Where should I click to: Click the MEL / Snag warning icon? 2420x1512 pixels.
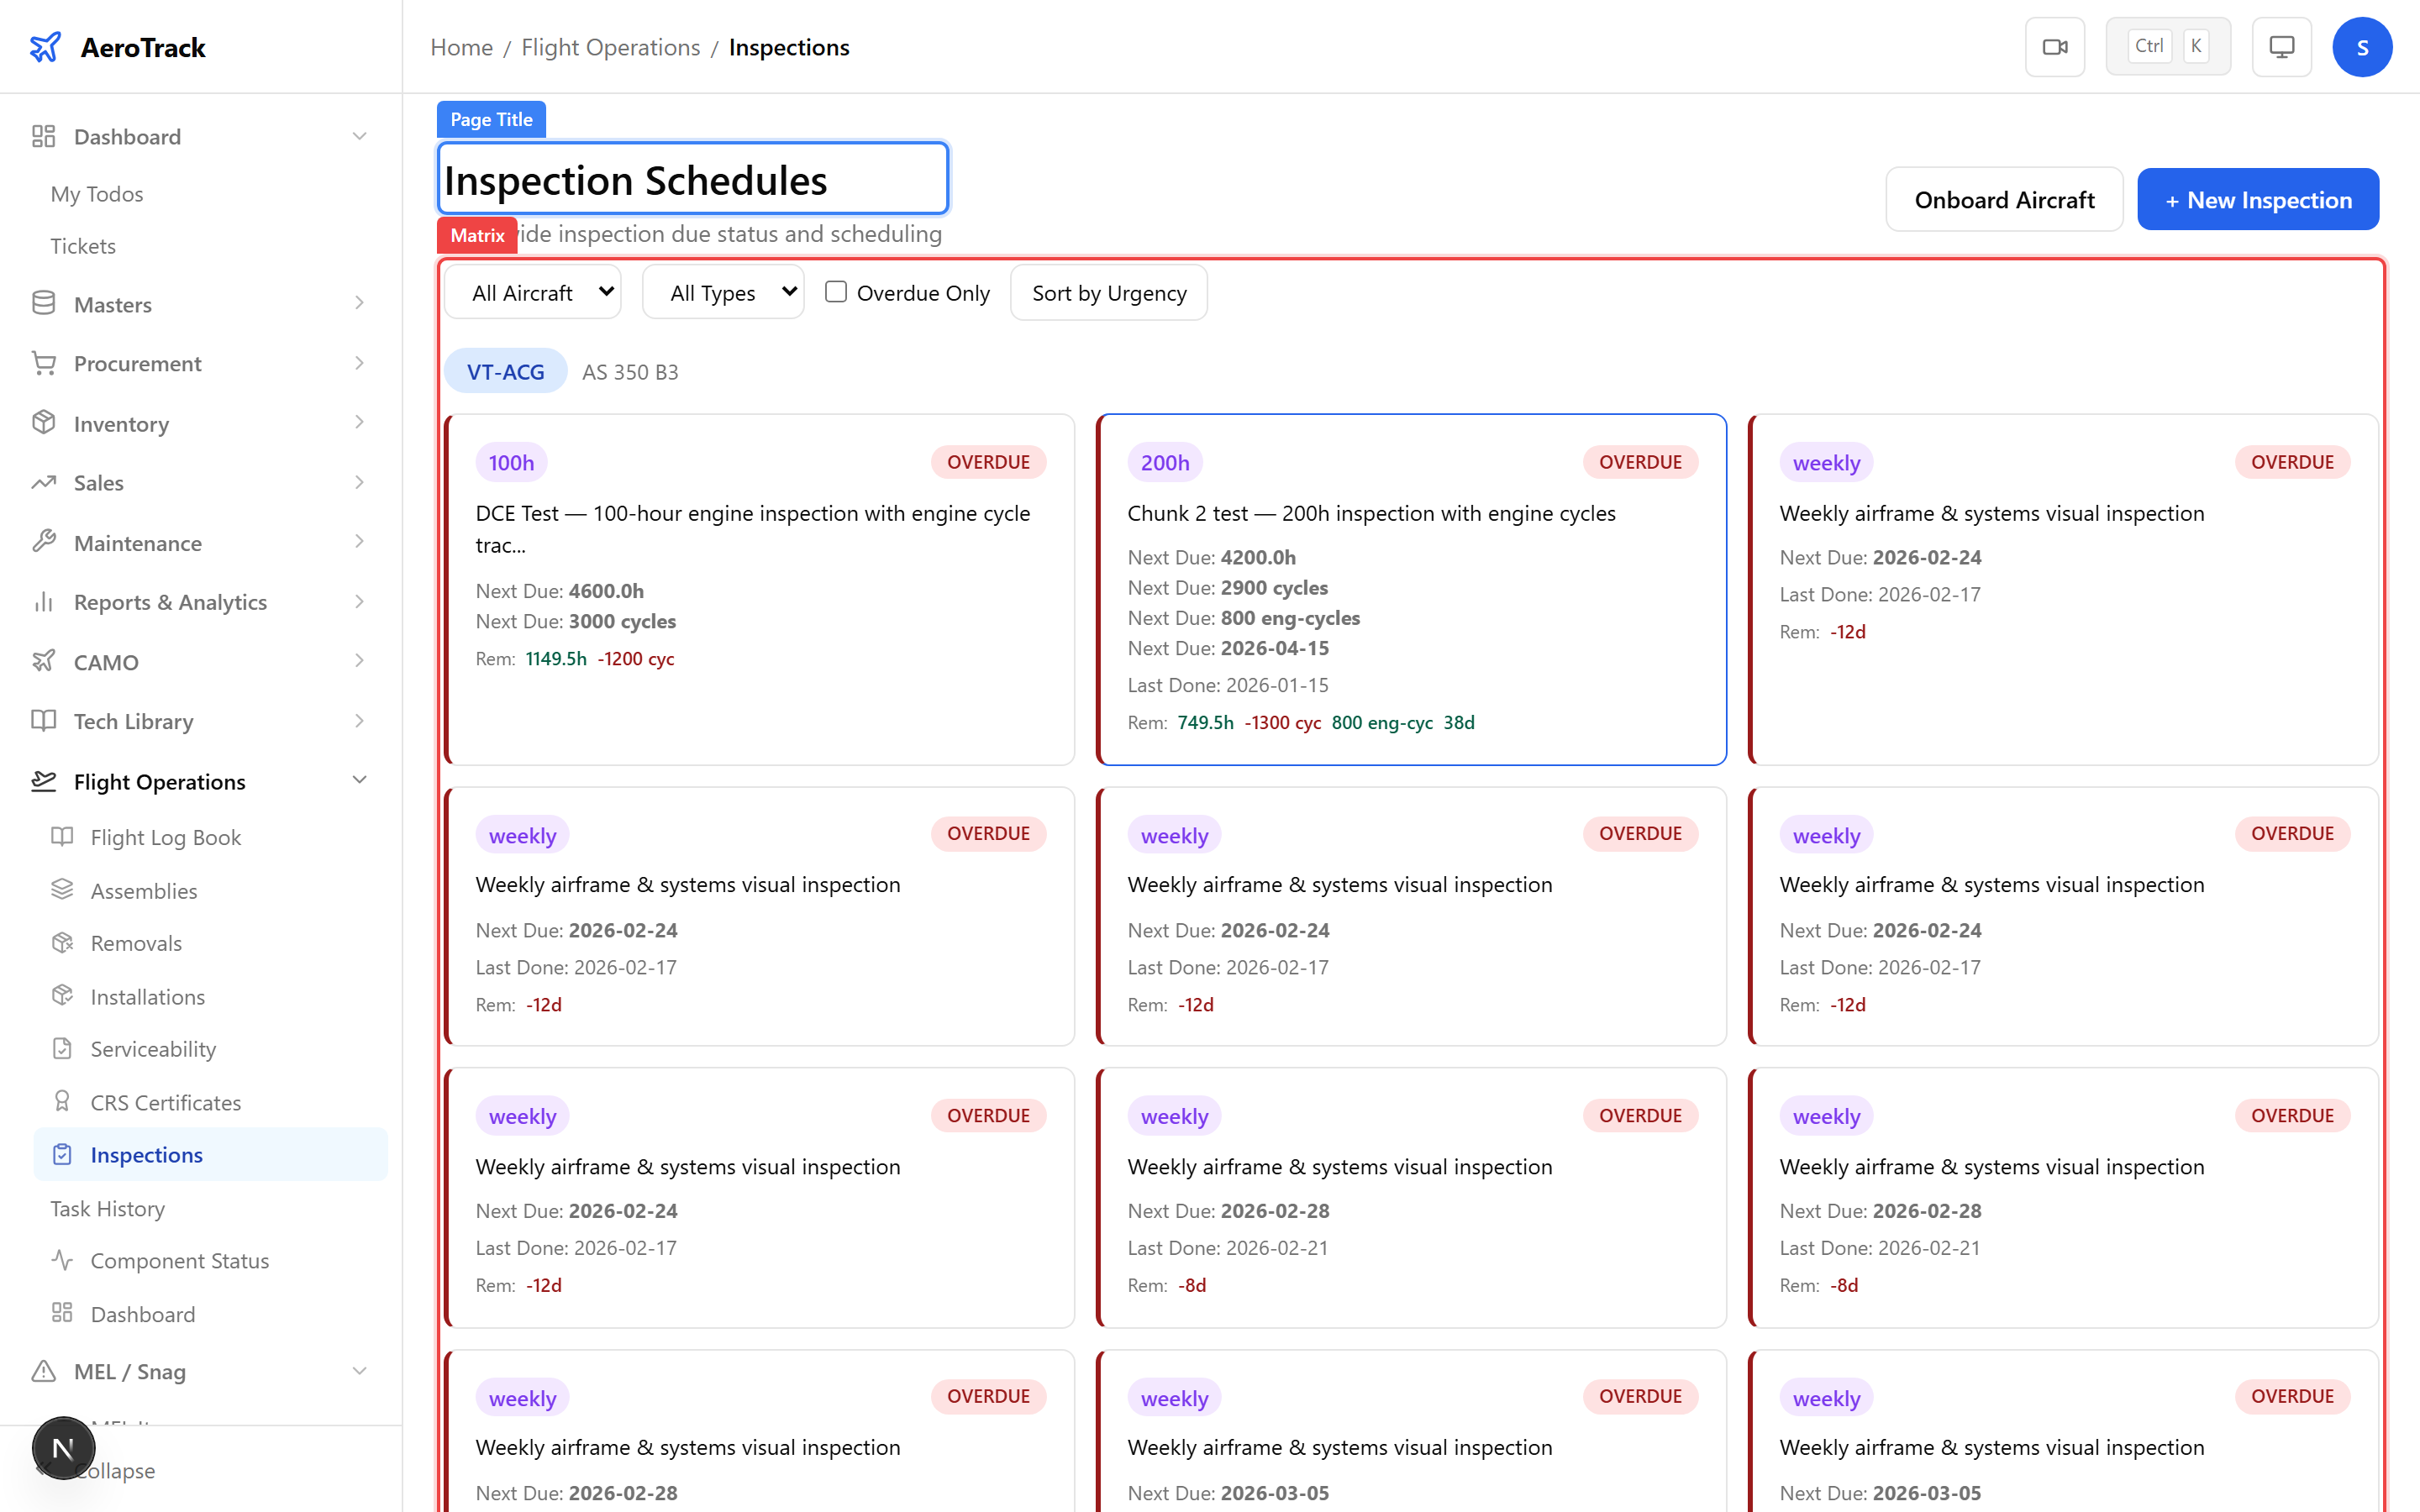point(43,1371)
